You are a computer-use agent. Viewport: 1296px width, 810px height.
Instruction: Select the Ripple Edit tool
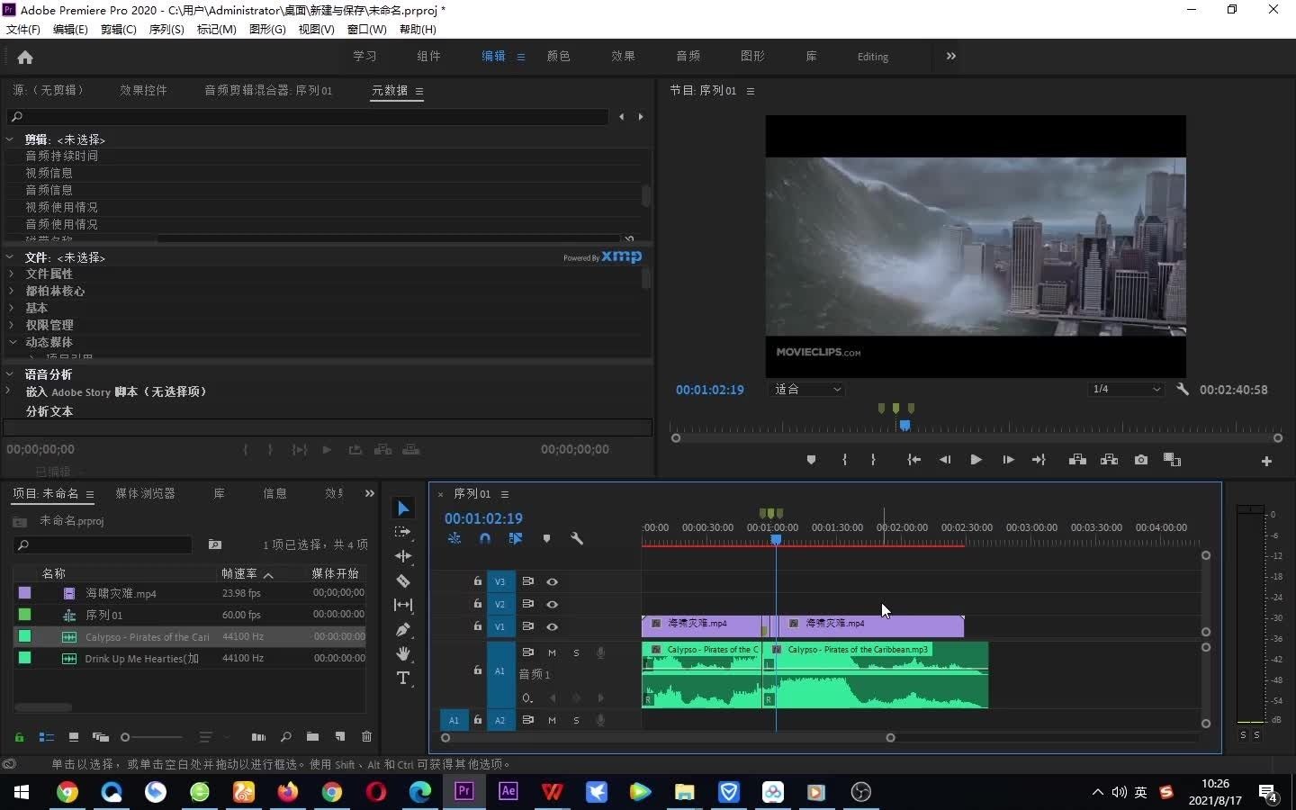403,556
